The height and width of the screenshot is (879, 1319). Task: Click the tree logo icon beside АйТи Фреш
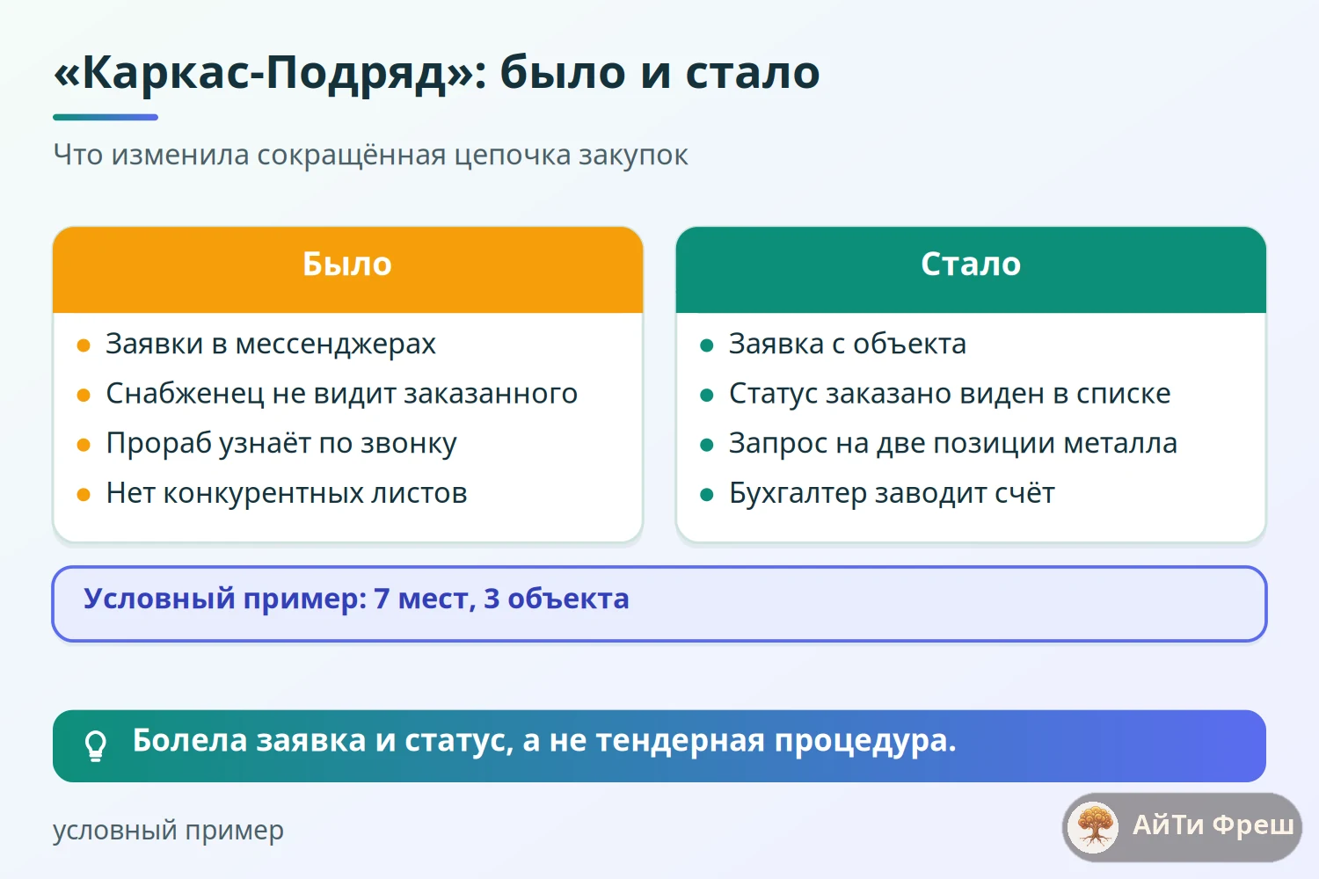(x=1094, y=827)
